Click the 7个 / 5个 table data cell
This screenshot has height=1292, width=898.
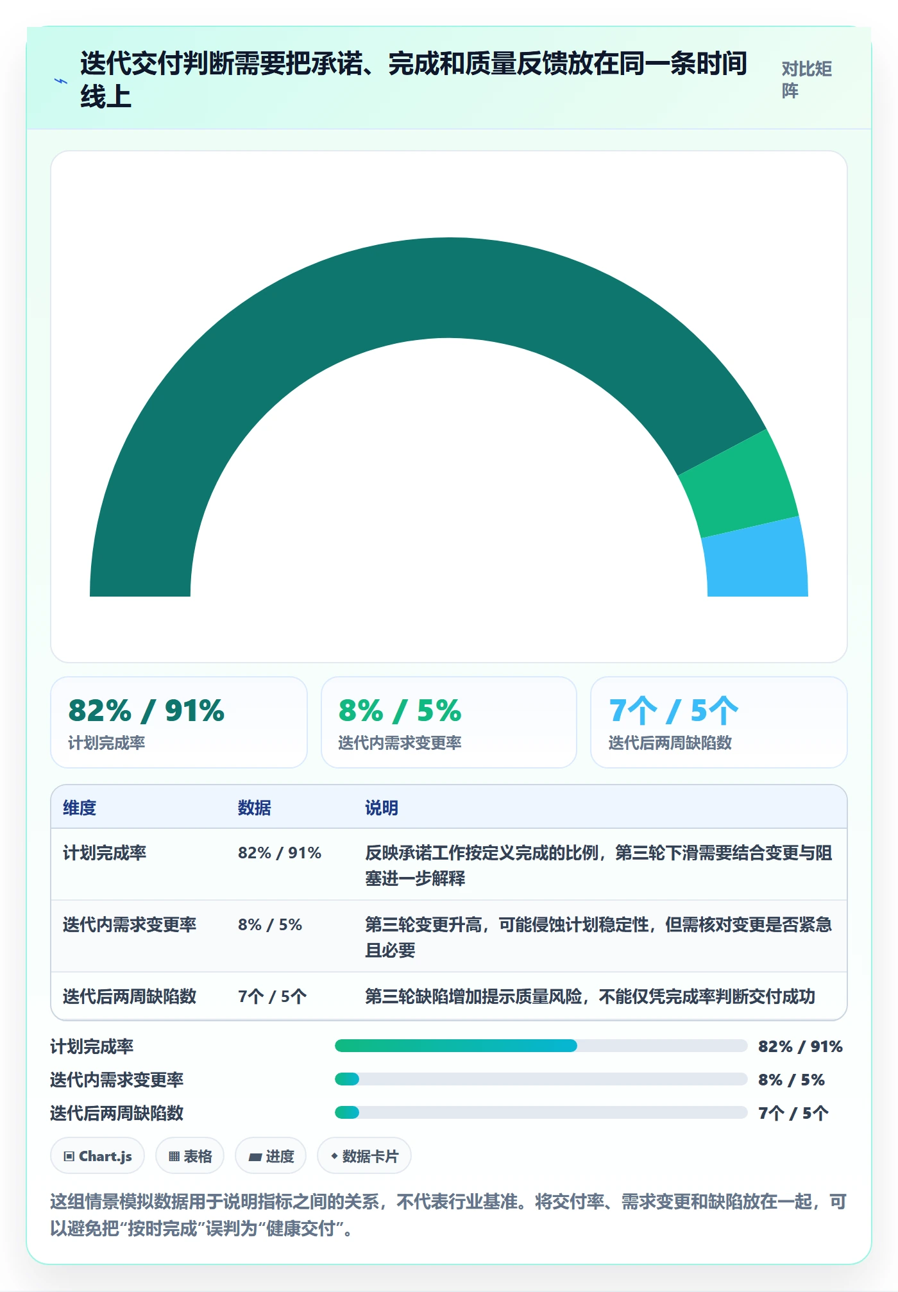[273, 996]
